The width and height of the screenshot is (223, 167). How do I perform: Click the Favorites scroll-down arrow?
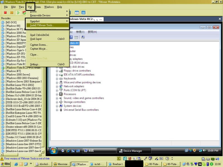coord(43,151)
